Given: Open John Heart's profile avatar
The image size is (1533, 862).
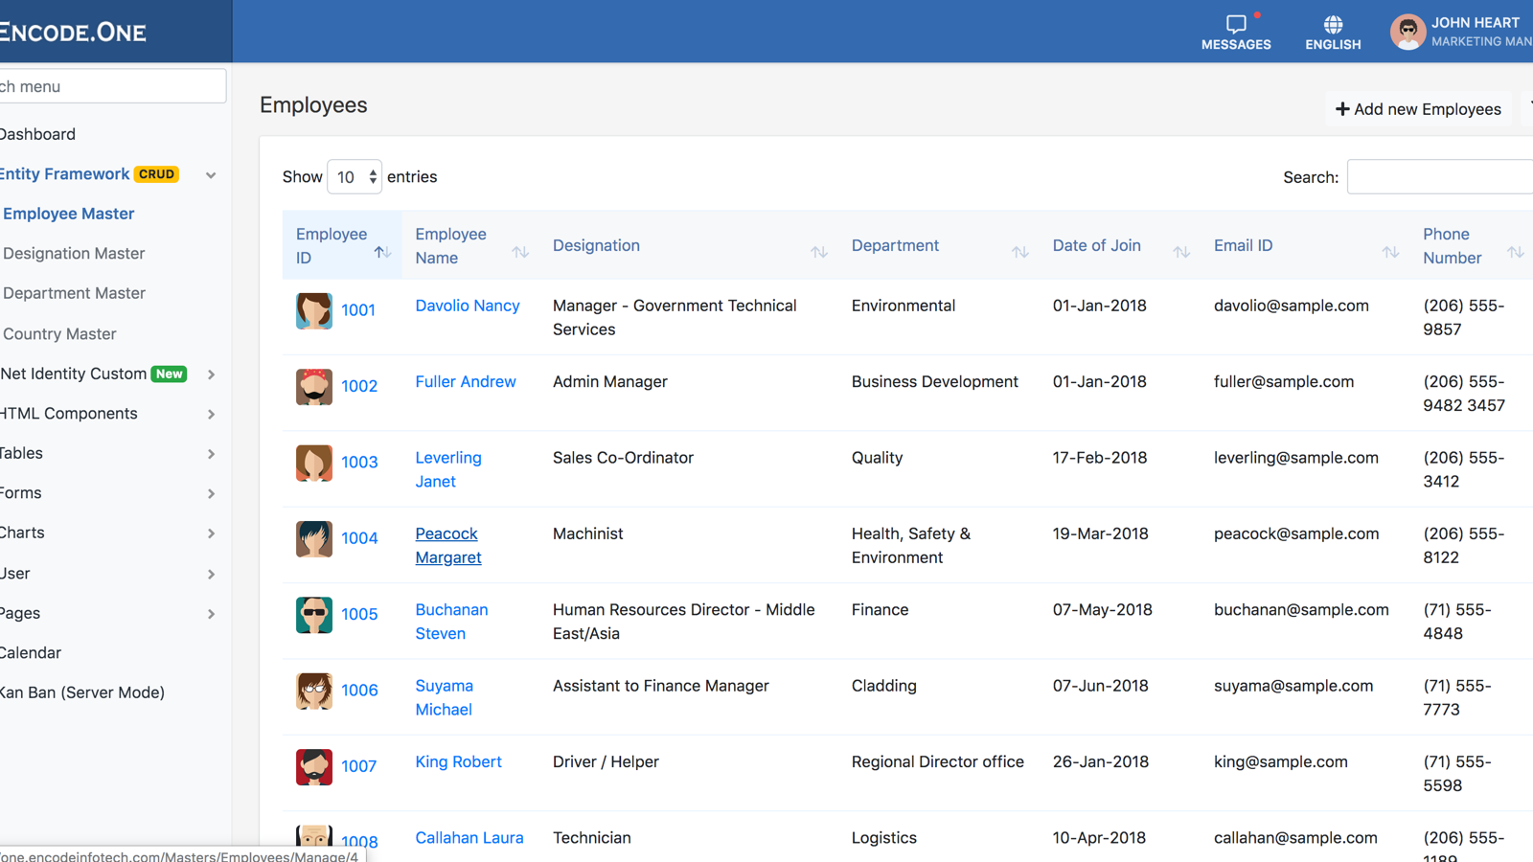Looking at the screenshot, I should [x=1408, y=31].
